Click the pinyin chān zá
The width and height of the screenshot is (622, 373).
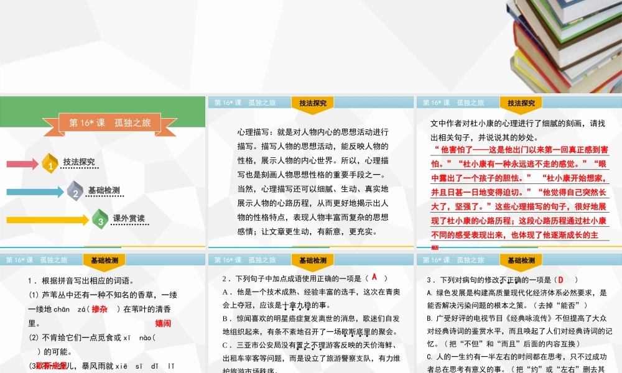[70, 309]
